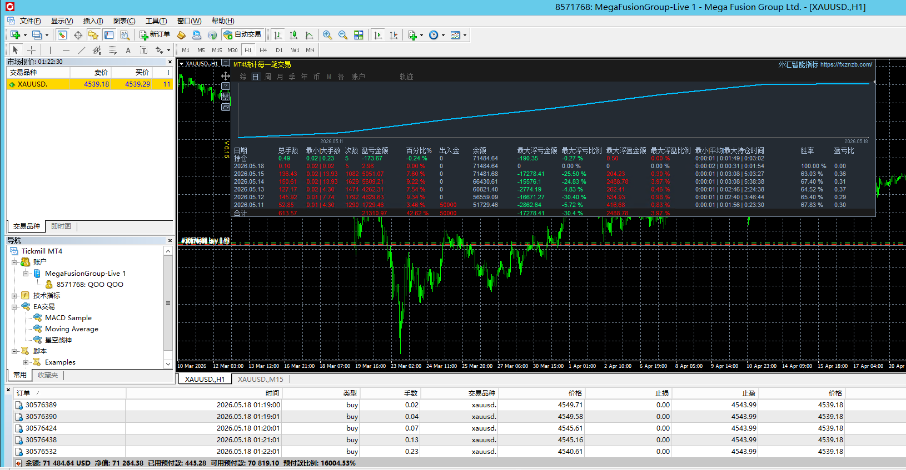Open the 显示(V) menu
Image resolution: width=906 pixels, height=470 pixels.
[x=62, y=21]
